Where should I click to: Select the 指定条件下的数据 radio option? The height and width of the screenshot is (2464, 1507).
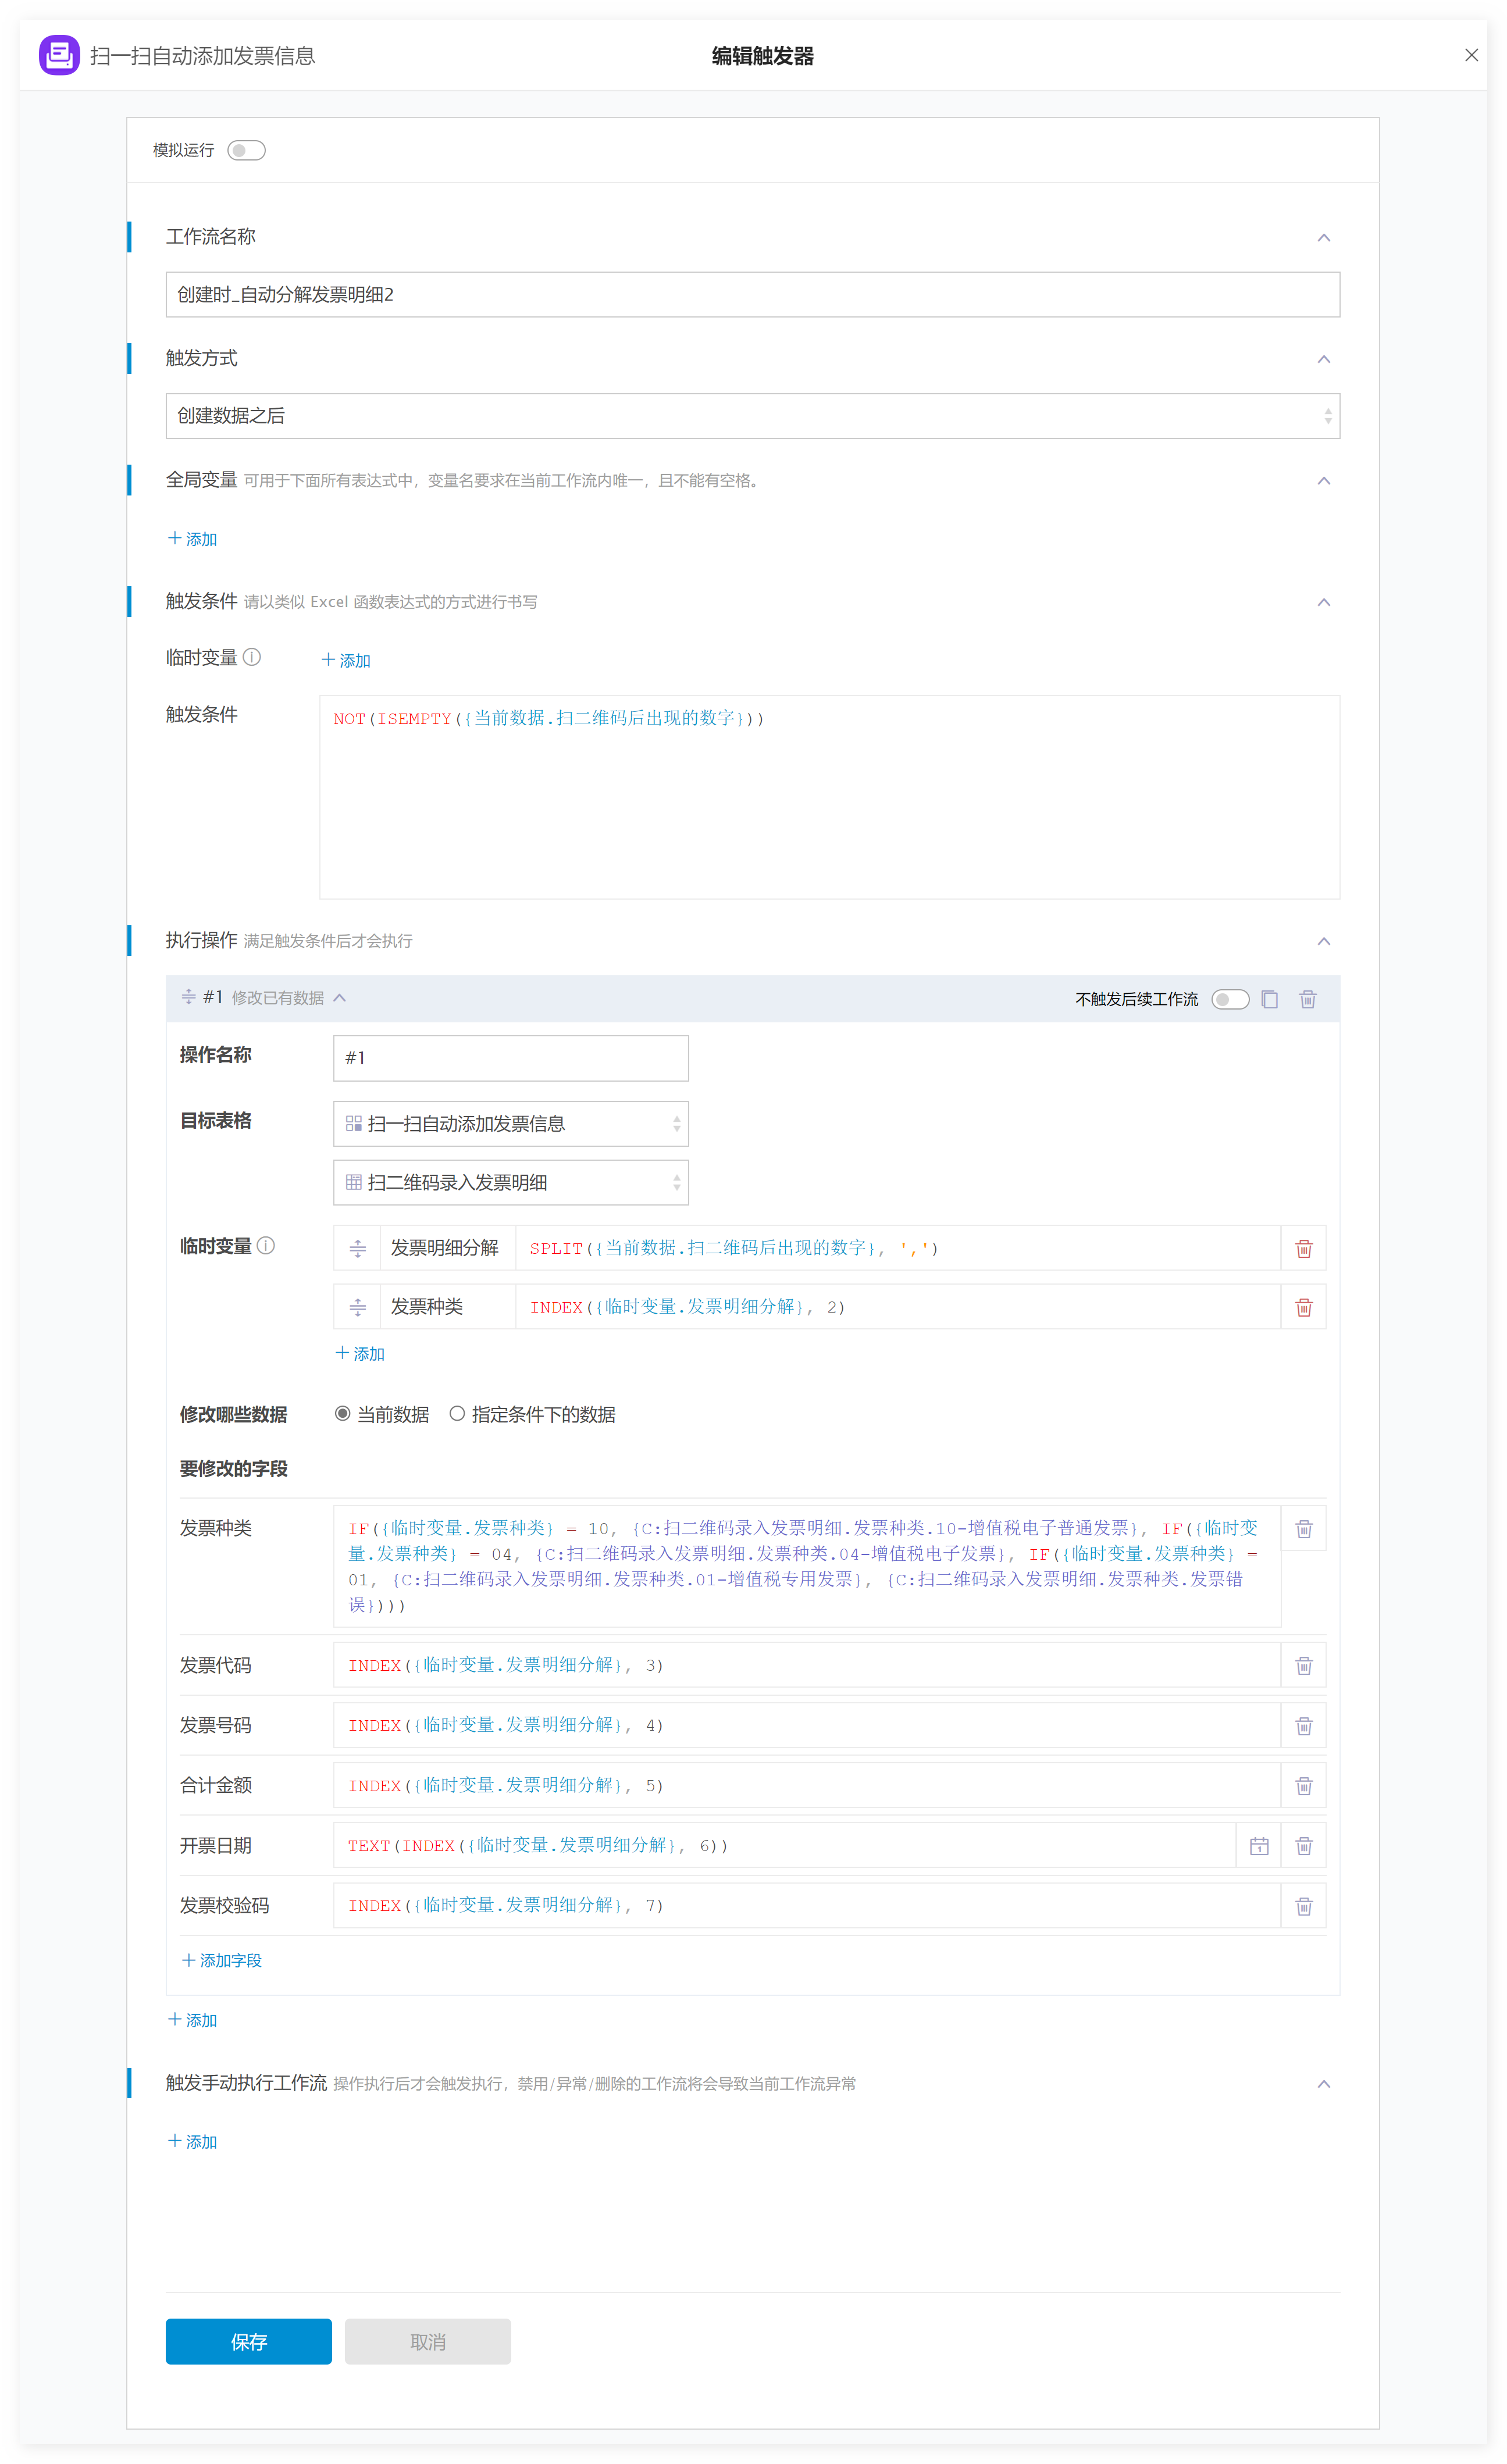[457, 1413]
